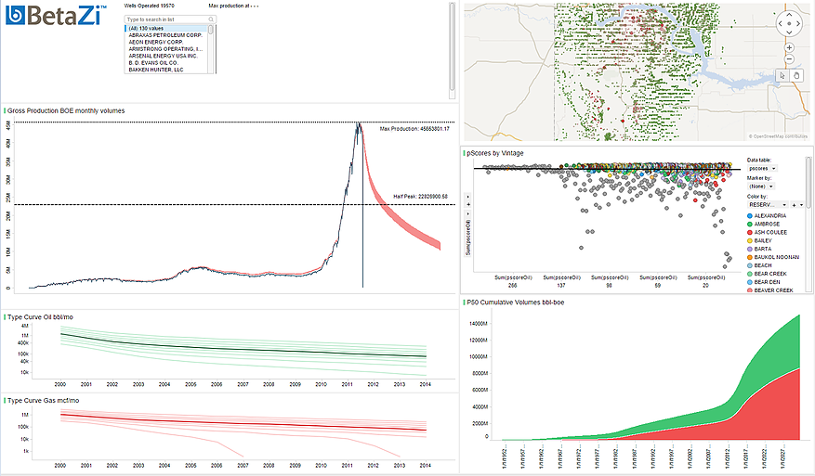This screenshot has height=476, width=815.
Task: Click the search magnifier in operator list
Action: point(210,19)
